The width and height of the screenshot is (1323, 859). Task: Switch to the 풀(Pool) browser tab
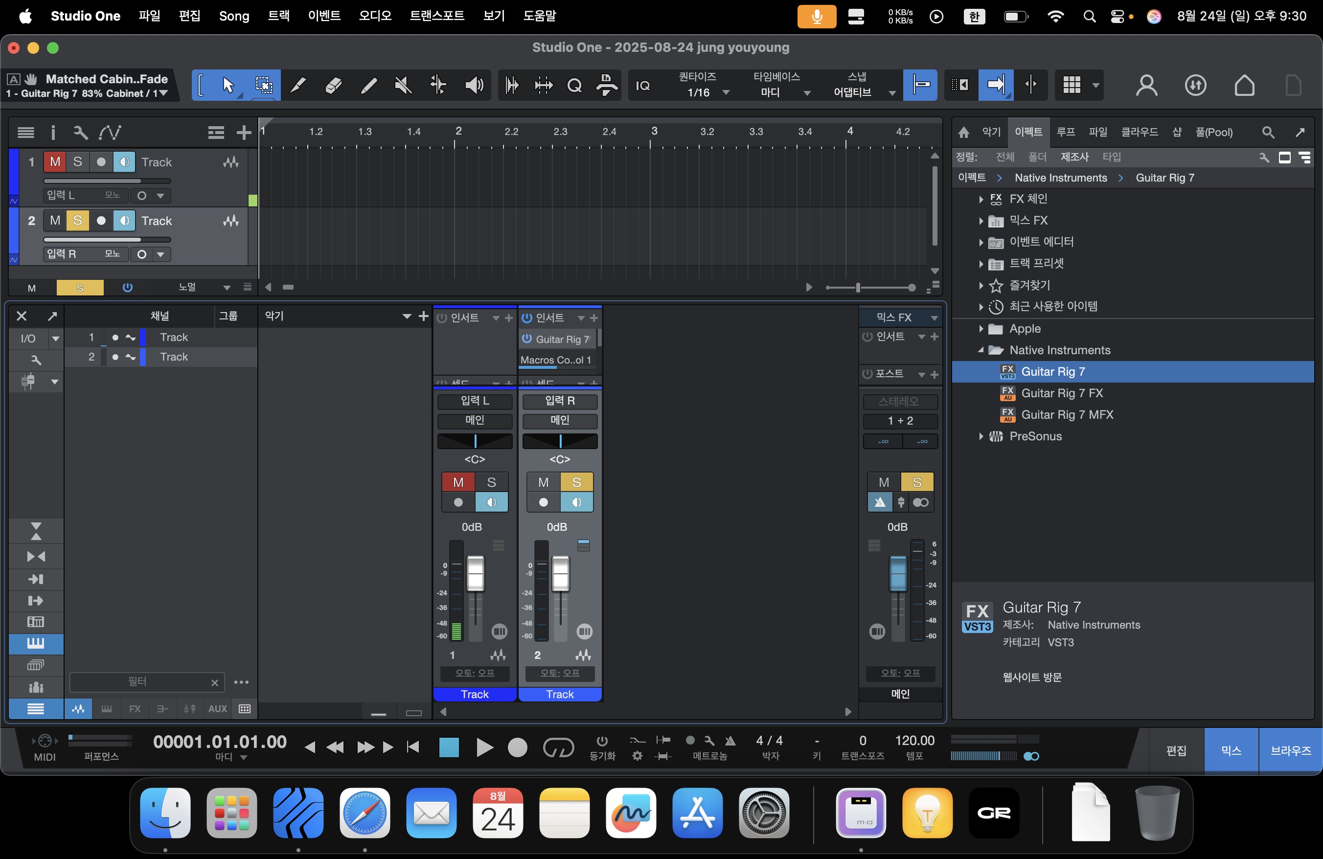pos(1213,132)
